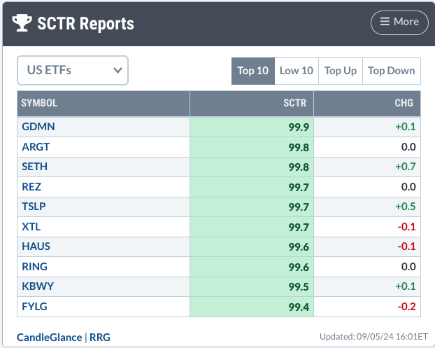
Task: Open the CandleGlance link
Action: pos(49,337)
